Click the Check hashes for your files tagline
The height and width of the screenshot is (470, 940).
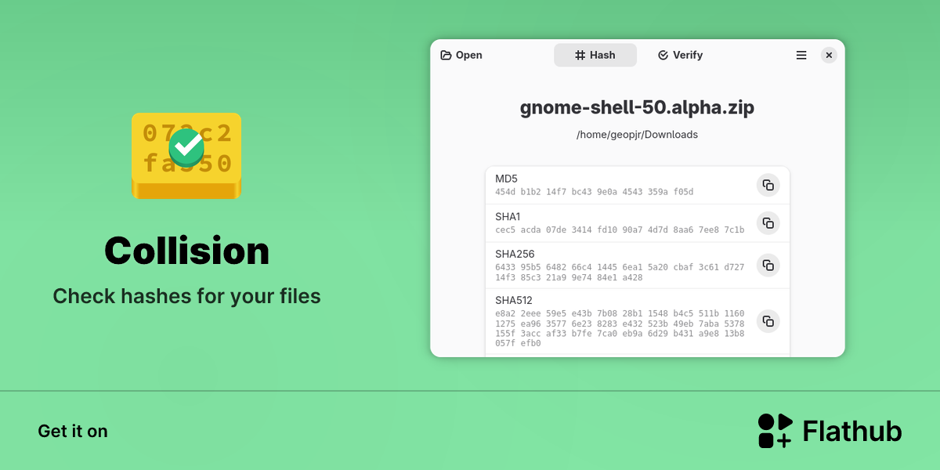pyautogui.click(x=187, y=296)
